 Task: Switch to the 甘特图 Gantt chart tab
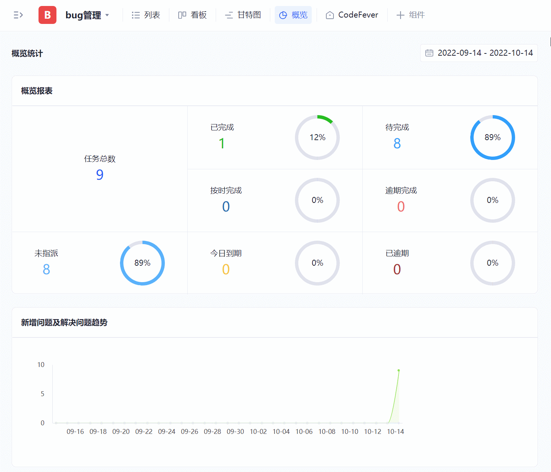243,15
